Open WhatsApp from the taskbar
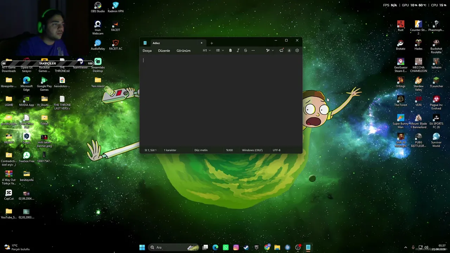Screen dimensions: 450x253 coord(226,247)
